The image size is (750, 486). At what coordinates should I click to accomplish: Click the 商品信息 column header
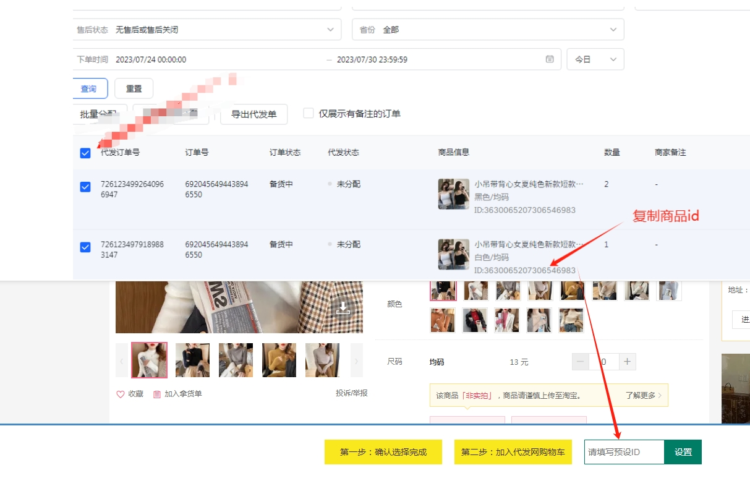pyautogui.click(x=454, y=152)
